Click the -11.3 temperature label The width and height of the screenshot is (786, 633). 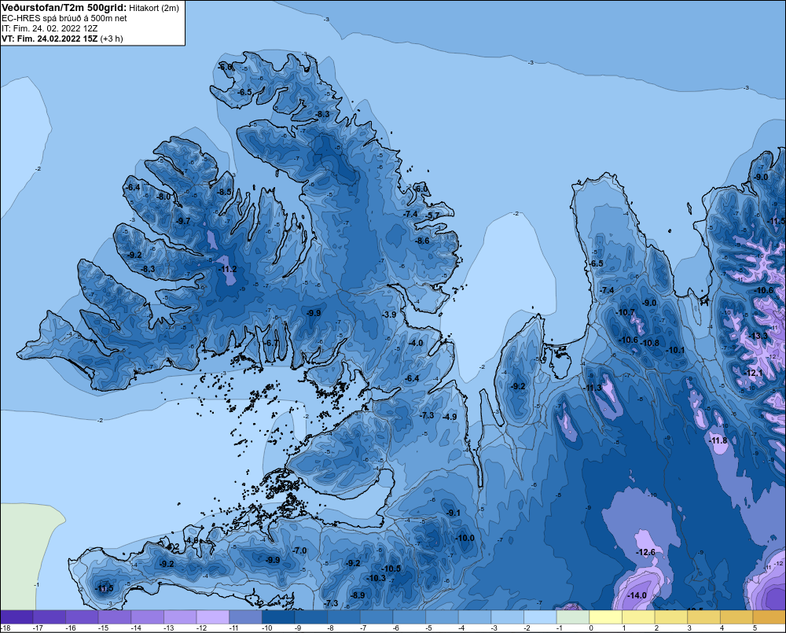(592, 388)
